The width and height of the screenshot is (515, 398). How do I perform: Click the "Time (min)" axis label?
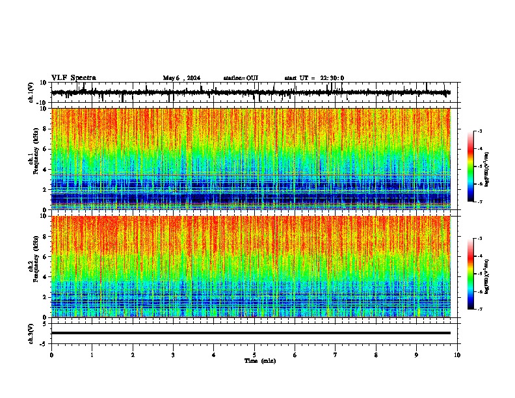tap(260, 361)
